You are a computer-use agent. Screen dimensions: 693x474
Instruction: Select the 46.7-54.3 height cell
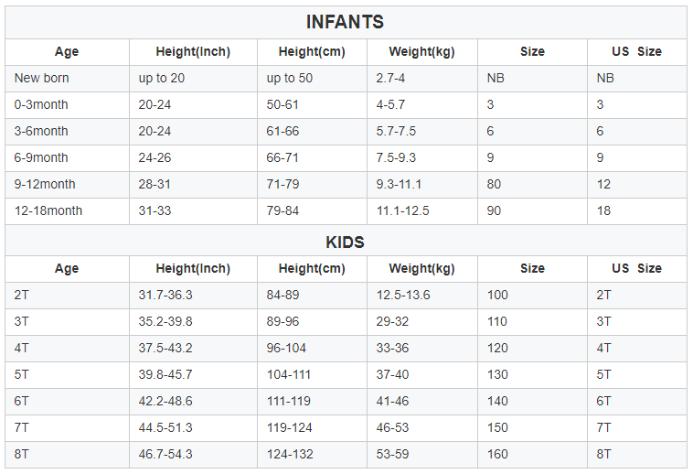[x=165, y=455]
